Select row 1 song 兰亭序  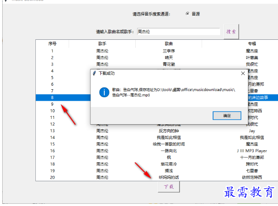(168, 51)
